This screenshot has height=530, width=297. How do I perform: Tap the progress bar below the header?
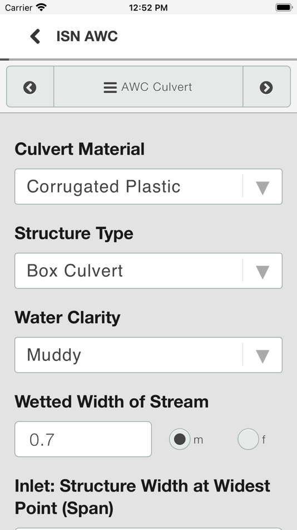point(148,60)
